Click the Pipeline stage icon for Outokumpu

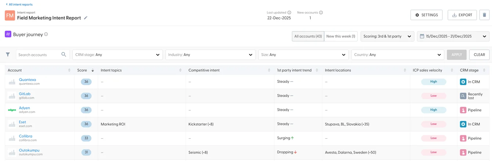463,152
